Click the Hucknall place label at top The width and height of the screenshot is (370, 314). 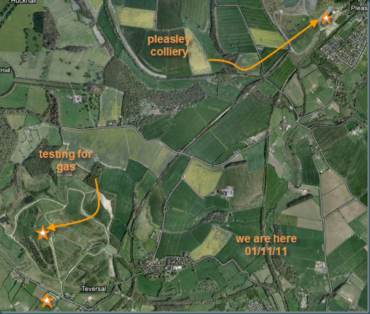[23, 2]
